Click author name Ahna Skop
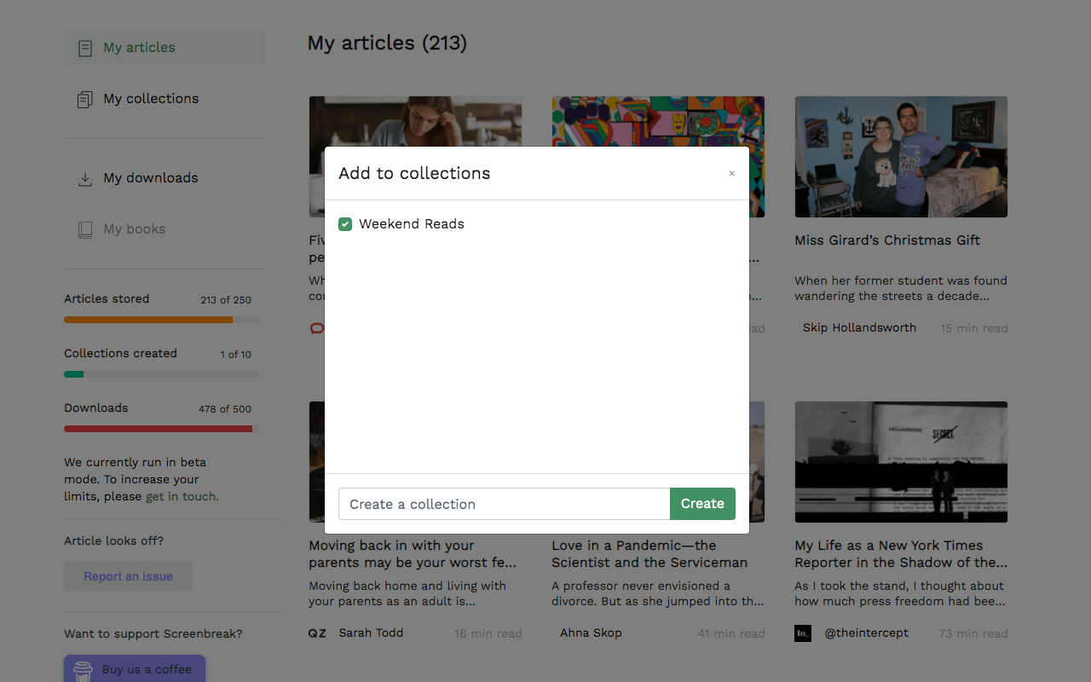The image size is (1091, 682). click(x=591, y=633)
